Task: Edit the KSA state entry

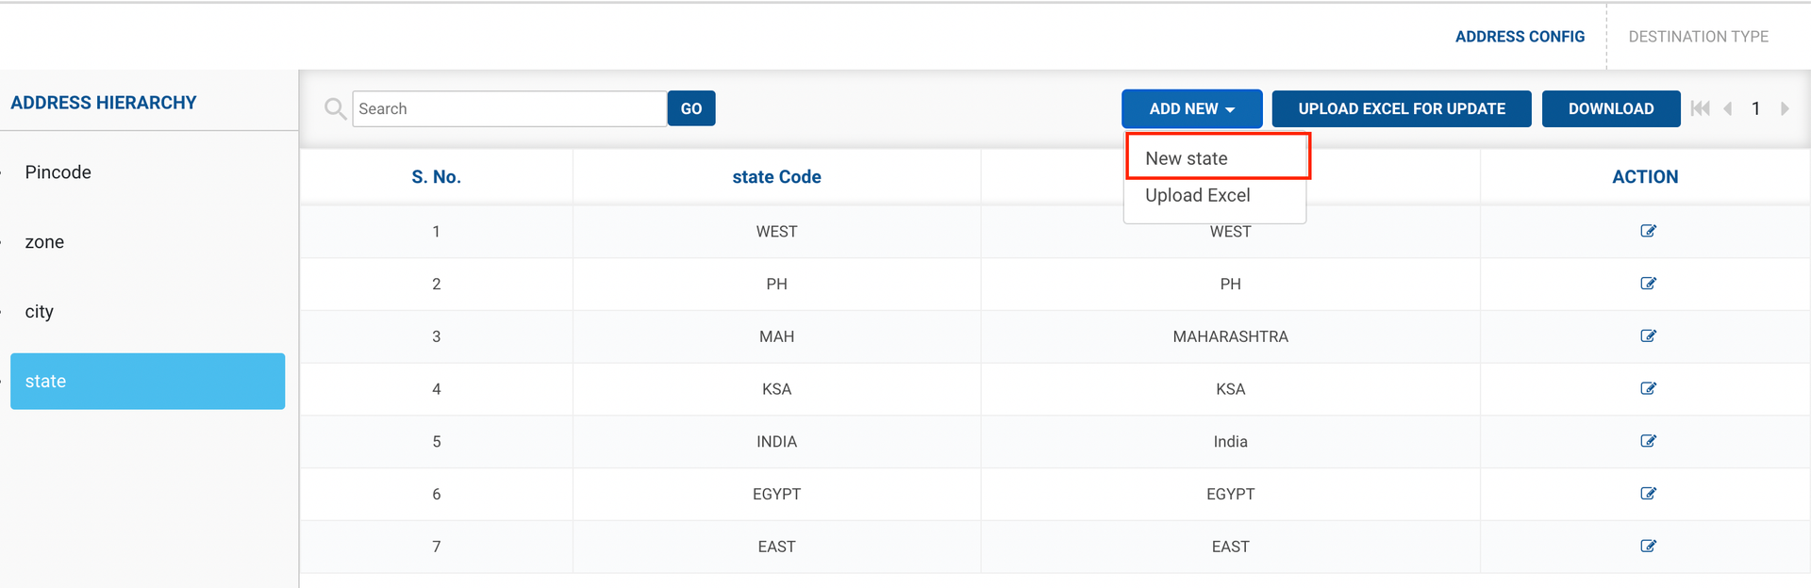Action: point(1648,388)
